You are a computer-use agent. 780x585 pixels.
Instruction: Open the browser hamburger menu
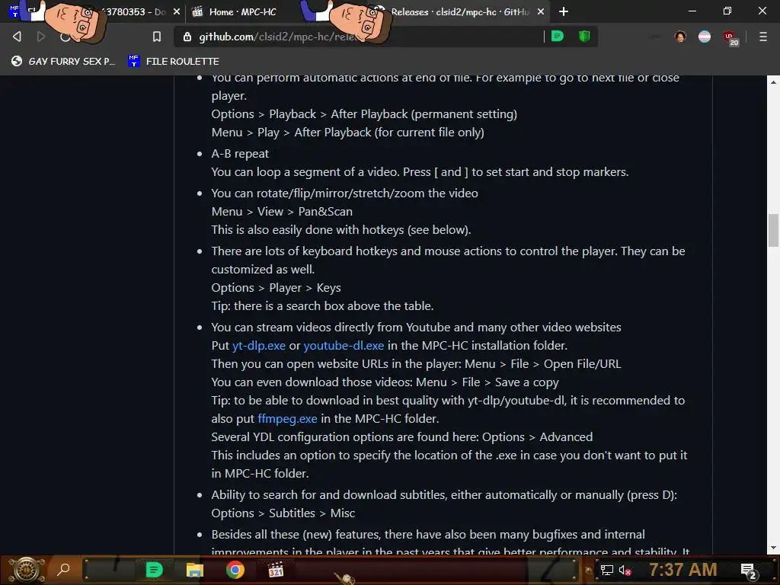click(762, 37)
